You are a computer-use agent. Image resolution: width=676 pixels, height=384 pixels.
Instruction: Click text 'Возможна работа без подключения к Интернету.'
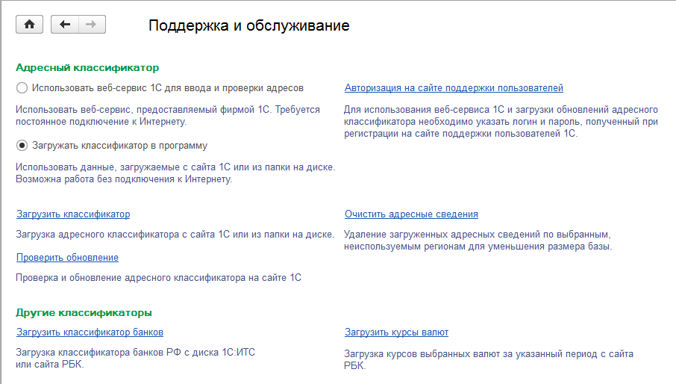[124, 179]
